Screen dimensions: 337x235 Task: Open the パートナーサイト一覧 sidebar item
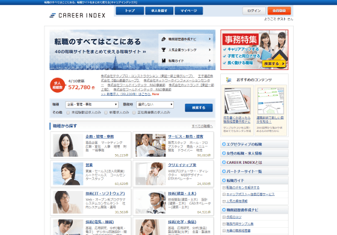tap(254, 171)
